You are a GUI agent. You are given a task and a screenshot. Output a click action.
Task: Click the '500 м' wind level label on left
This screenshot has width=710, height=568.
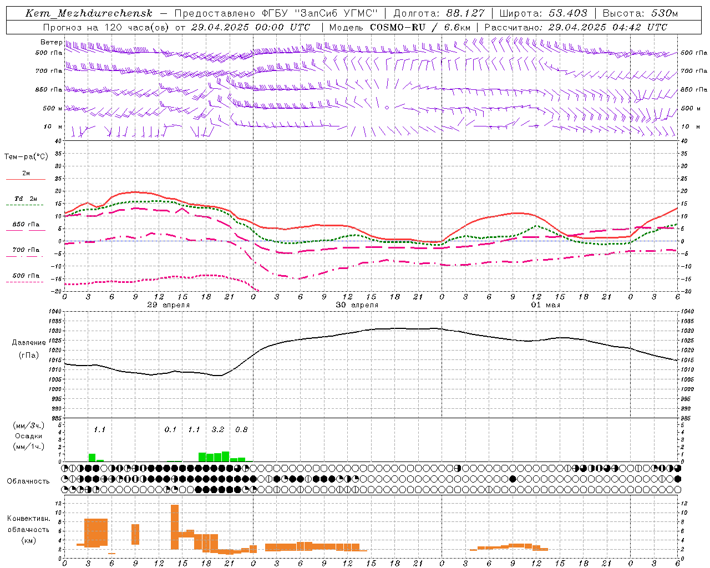pos(53,108)
